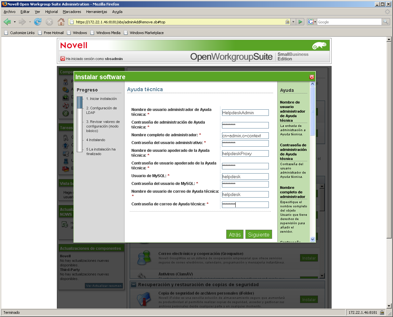The height and width of the screenshot is (317, 393).
Task: Collapse the 'Recuperación y restauración' section
Action: click(x=134, y=285)
